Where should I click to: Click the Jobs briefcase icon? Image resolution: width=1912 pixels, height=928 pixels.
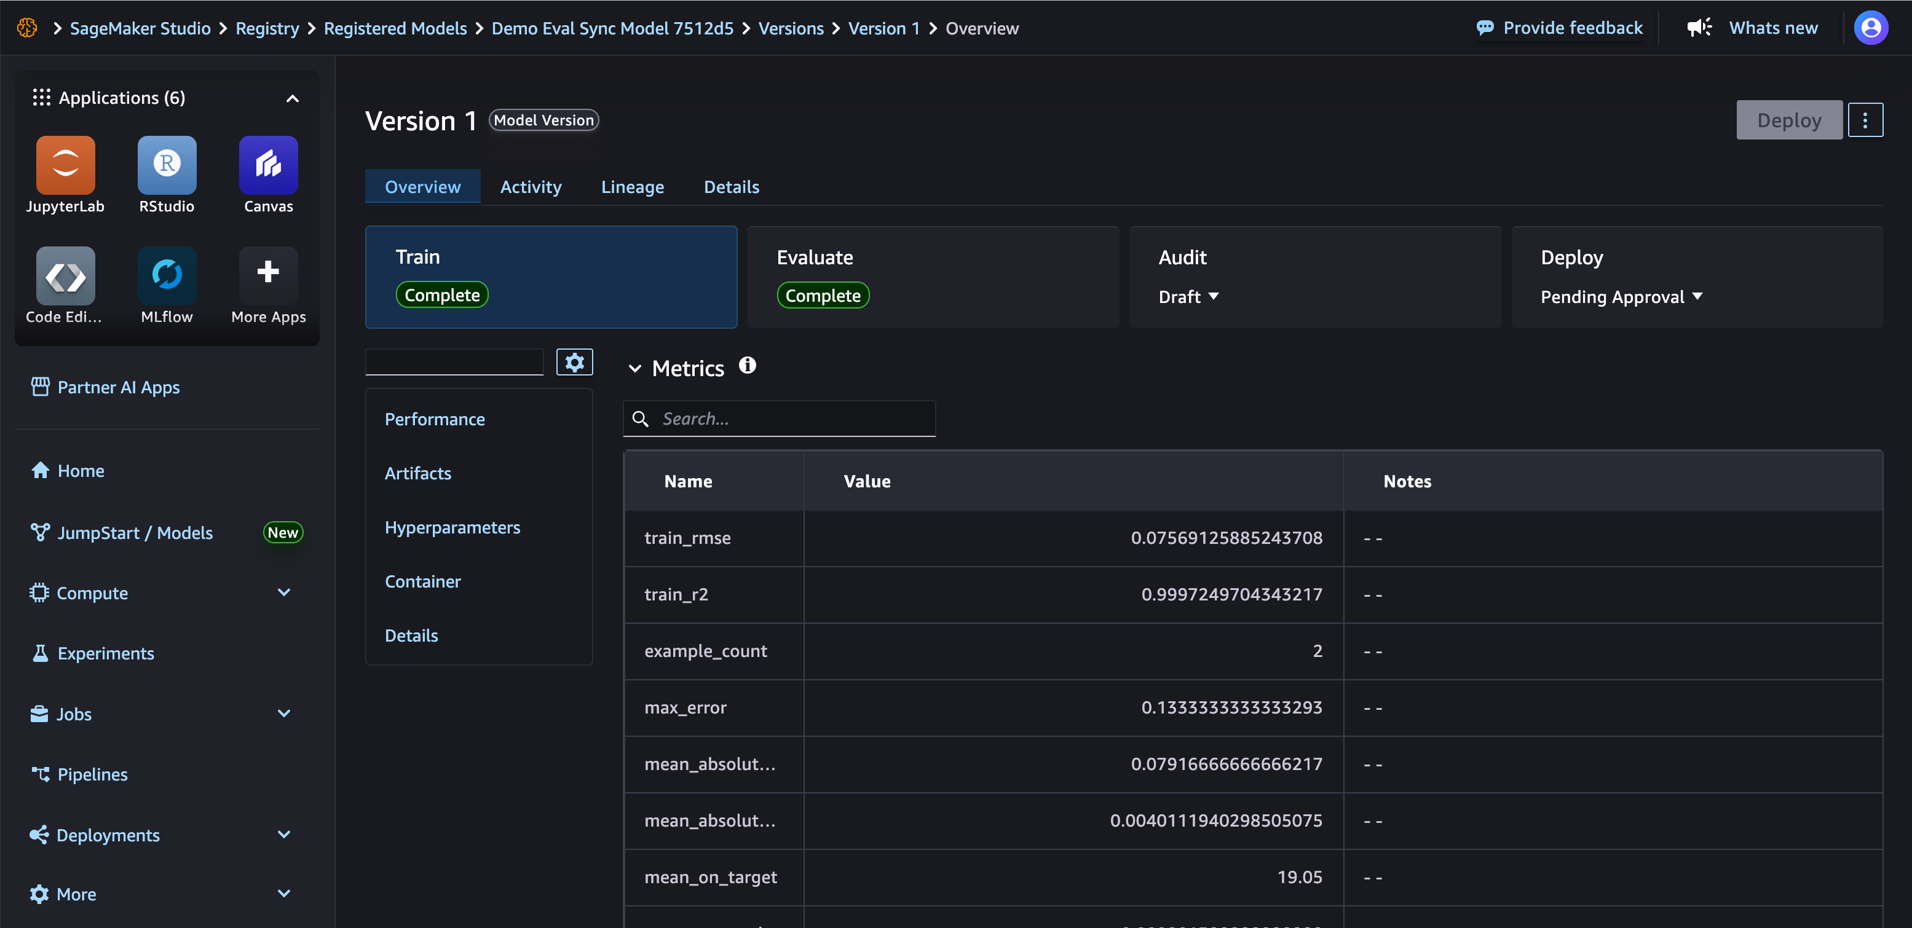[x=39, y=714]
